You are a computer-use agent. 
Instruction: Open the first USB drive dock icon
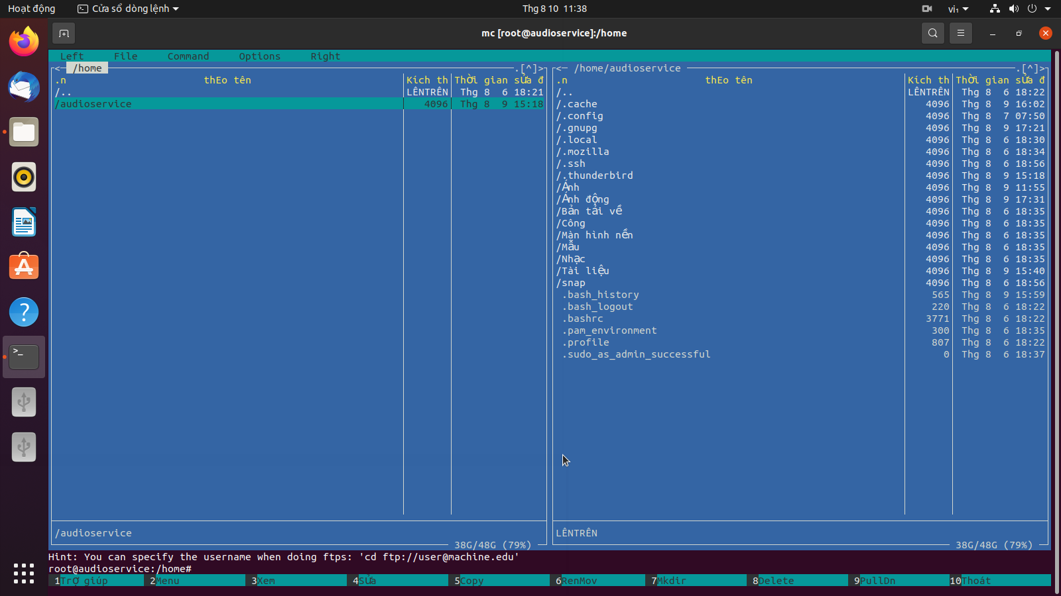point(24,402)
